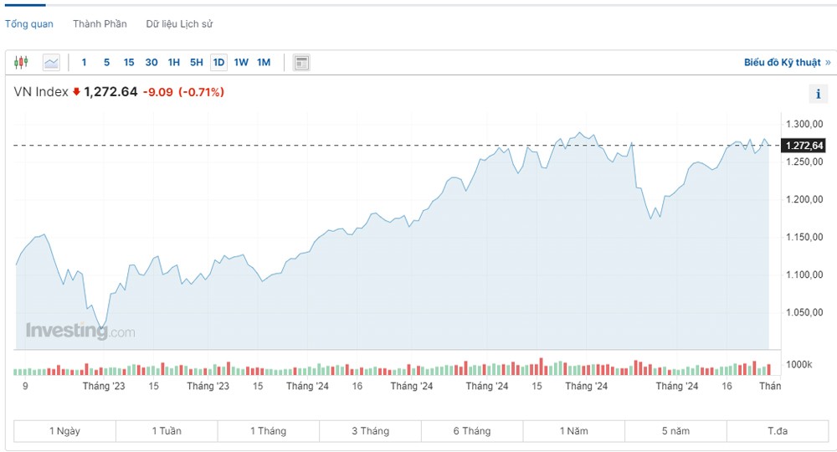Click the Investing.com watermark logo
837x452 pixels.
(80, 331)
